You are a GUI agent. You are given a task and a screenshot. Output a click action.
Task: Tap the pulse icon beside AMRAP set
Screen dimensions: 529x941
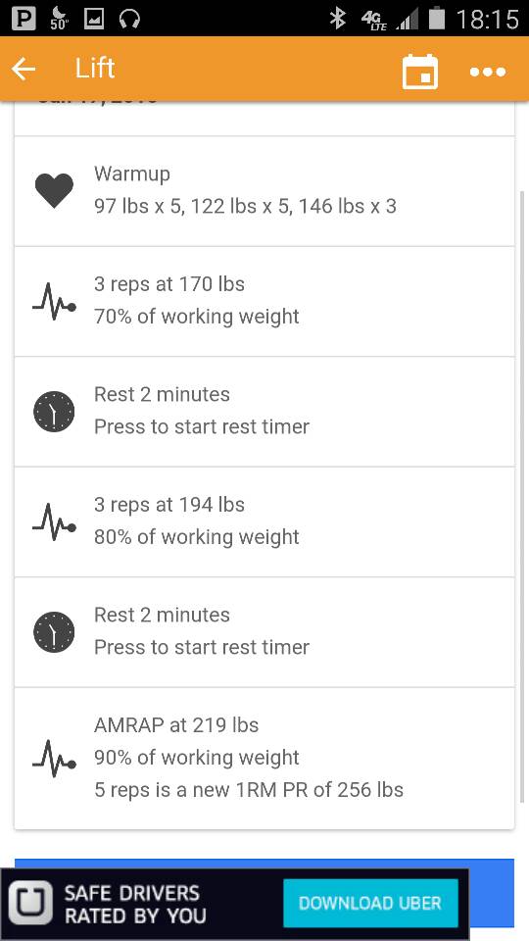click(54, 758)
